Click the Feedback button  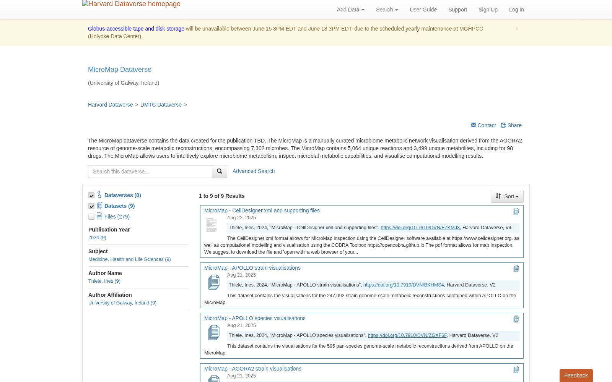tap(576, 376)
